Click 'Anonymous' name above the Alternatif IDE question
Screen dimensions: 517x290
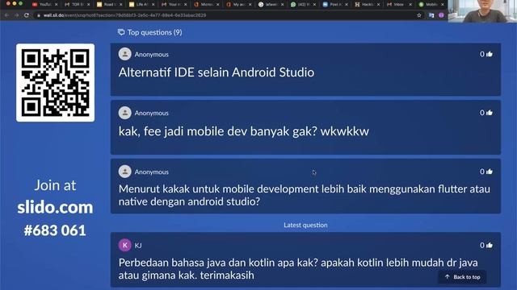point(151,54)
